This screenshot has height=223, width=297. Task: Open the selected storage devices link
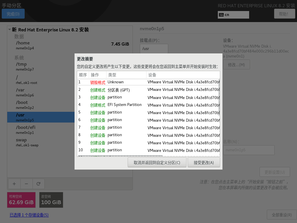[29, 215]
